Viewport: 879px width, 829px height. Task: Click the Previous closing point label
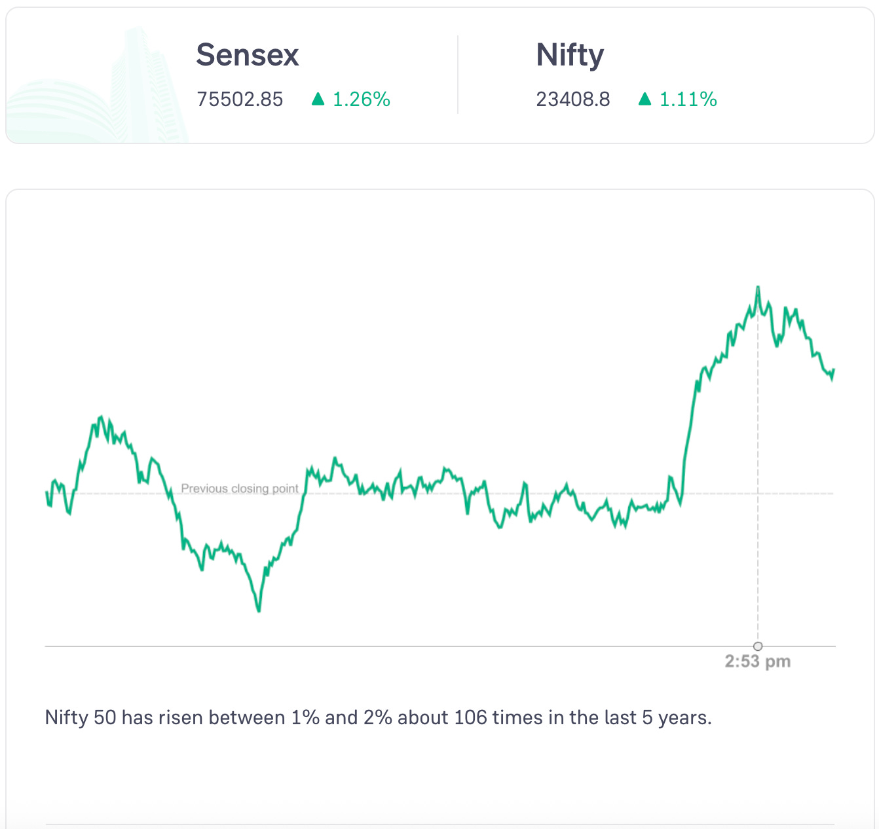[x=240, y=488]
